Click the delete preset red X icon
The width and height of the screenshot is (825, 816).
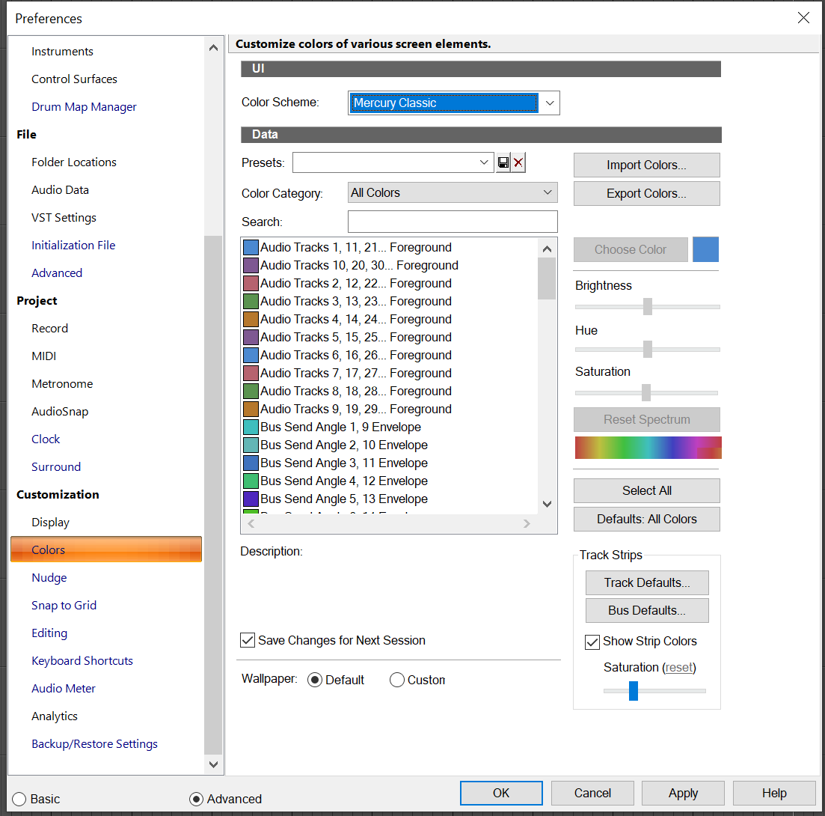tap(518, 162)
